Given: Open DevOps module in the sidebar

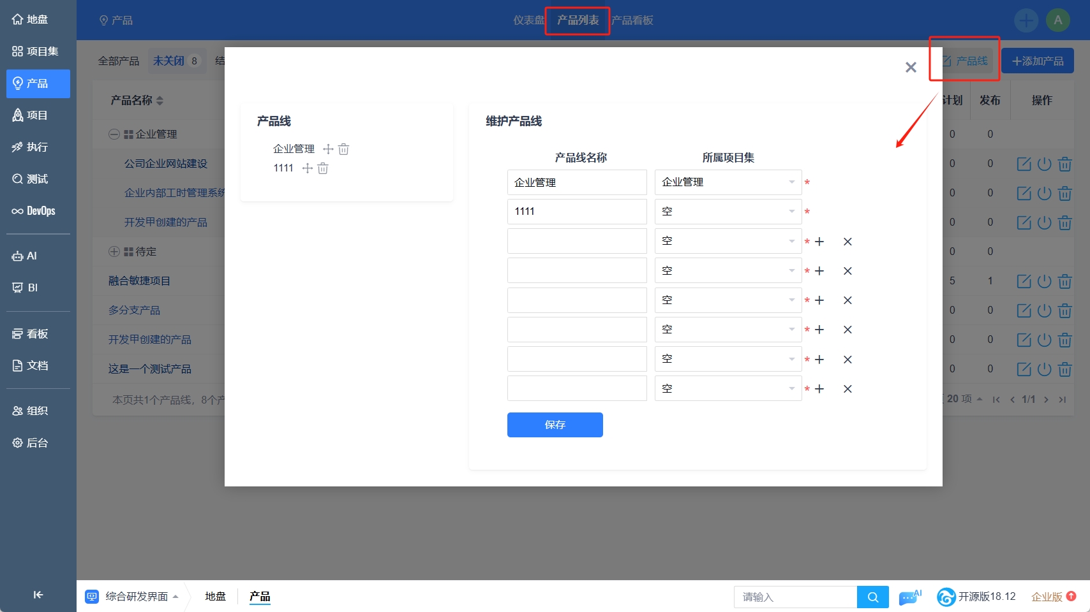Looking at the screenshot, I should pos(34,211).
